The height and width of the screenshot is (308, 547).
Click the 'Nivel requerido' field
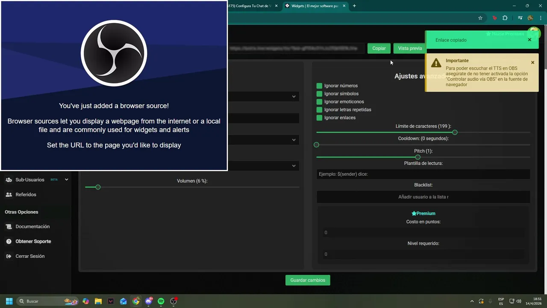pos(423,254)
